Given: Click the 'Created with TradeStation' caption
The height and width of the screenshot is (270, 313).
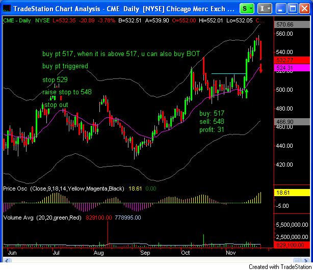Looking at the screenshot, I should (280, 266).
